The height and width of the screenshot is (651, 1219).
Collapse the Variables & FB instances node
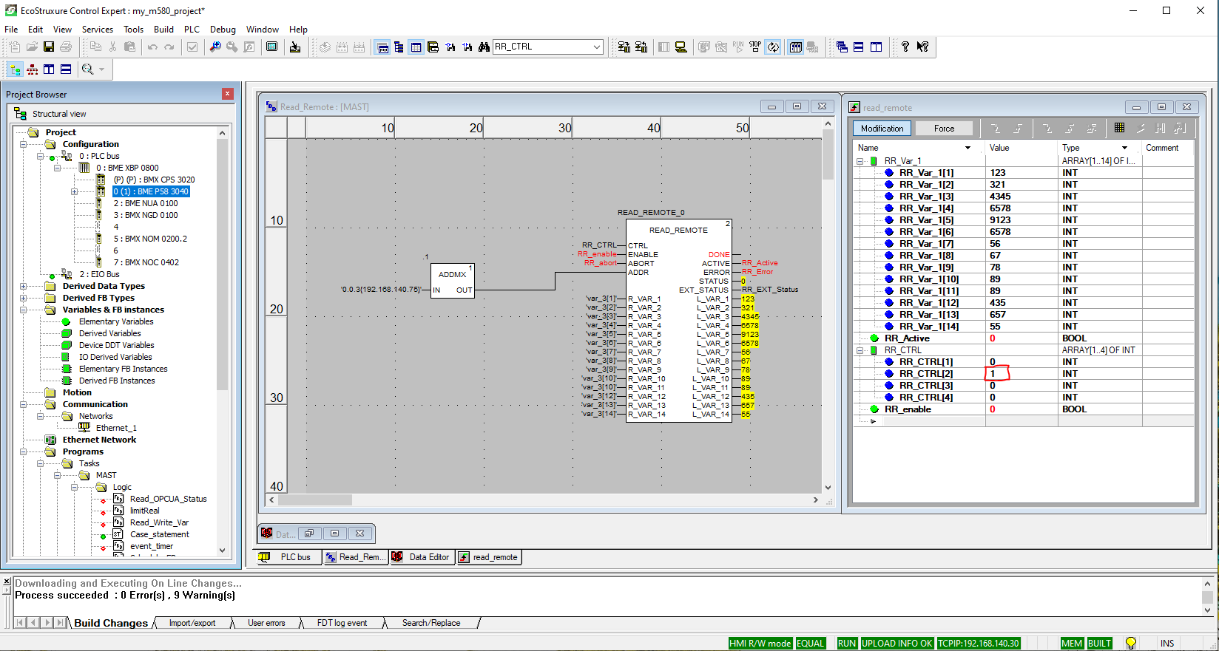(23, 310)
